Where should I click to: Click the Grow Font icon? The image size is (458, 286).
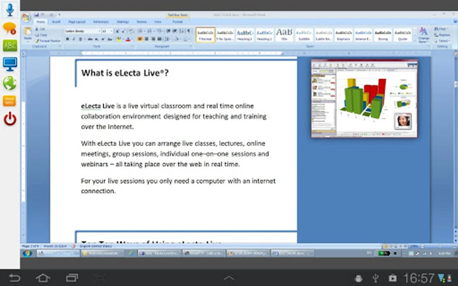pyautogui.click(x=117, y=31)
